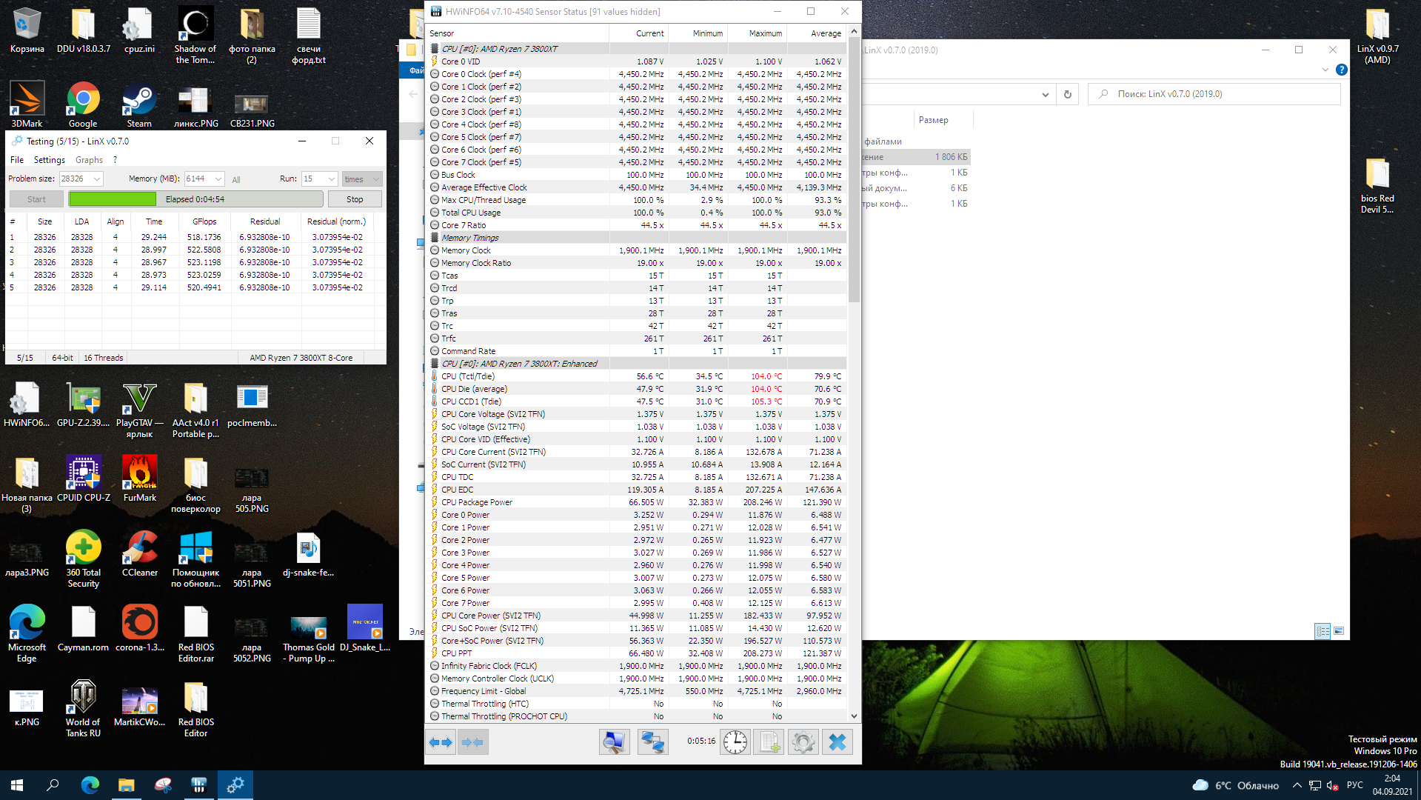Viewport: 1421px width, 800px height.
Task: Select the CPUID CPU-Z desktop icon
Action: click(x=83, y=479)
